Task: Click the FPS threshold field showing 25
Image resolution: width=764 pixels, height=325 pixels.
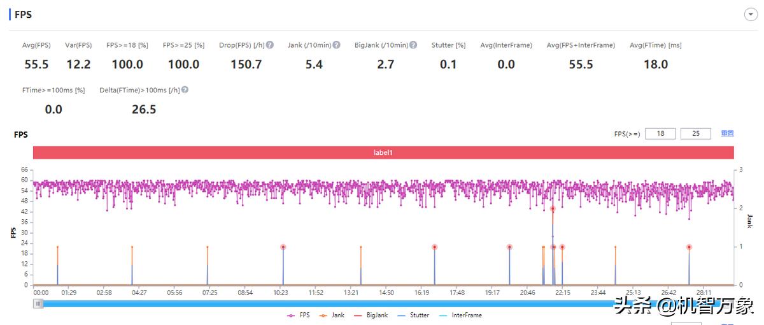Action: click(x=695, y=134)
